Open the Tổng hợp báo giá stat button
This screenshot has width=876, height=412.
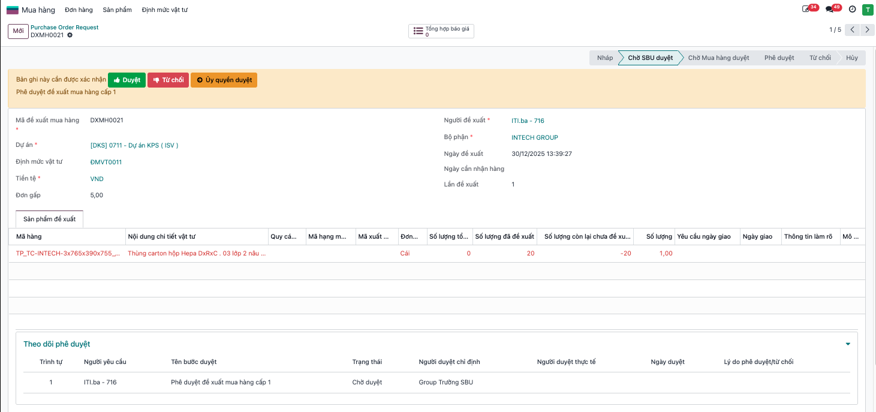441,31
